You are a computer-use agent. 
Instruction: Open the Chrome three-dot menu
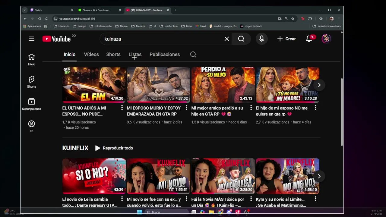click(339, 19)
